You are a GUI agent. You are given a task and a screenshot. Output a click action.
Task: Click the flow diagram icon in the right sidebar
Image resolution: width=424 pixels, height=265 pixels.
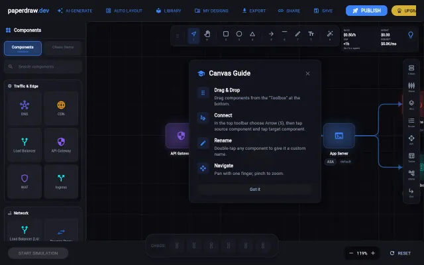tap(411, 175)
